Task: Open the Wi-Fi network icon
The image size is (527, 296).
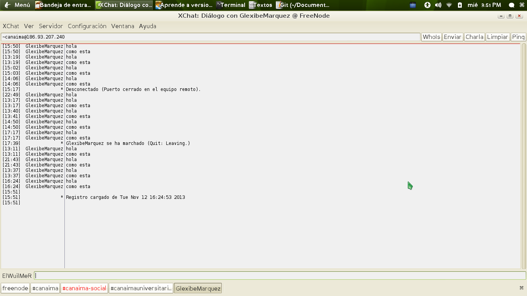Action: click(449, 5)
